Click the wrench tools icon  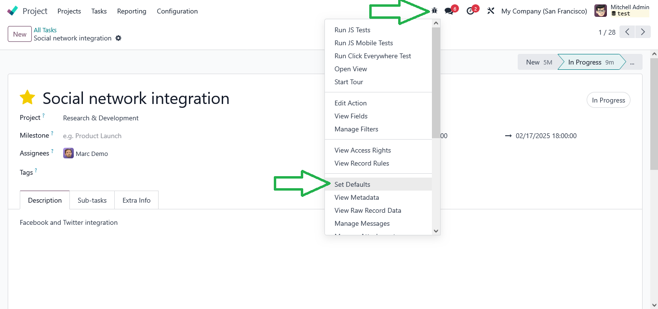point(491,11)
